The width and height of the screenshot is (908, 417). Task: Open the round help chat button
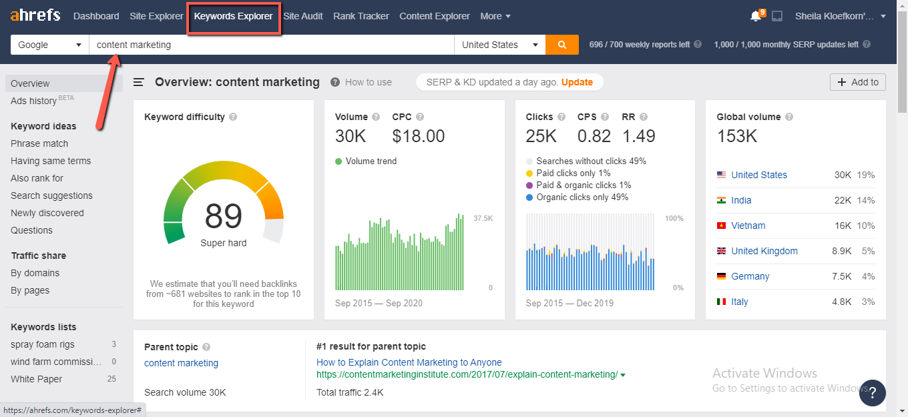(872, 392)
